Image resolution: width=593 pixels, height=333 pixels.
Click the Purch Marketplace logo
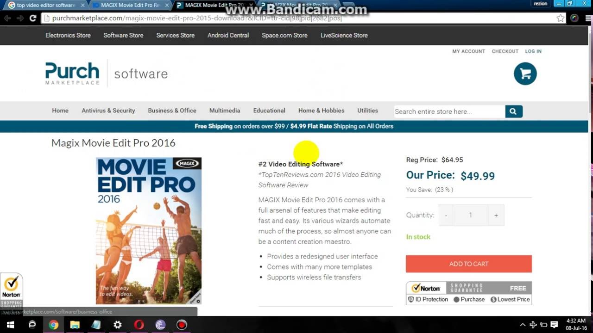(x=72, y=74)
